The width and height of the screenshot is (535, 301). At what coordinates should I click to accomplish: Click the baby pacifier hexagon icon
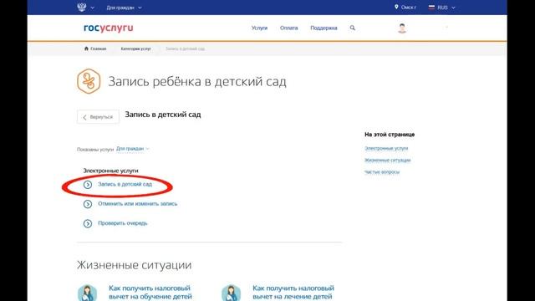(x=89, y=81)
